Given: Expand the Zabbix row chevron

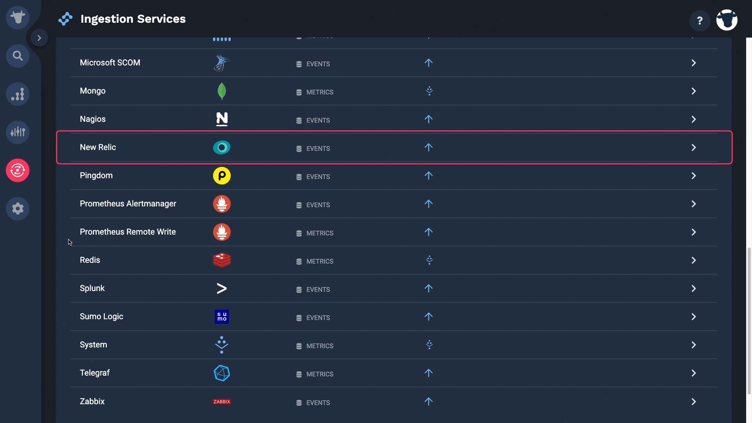Looking at the screenshot, I should pos(694,401).
